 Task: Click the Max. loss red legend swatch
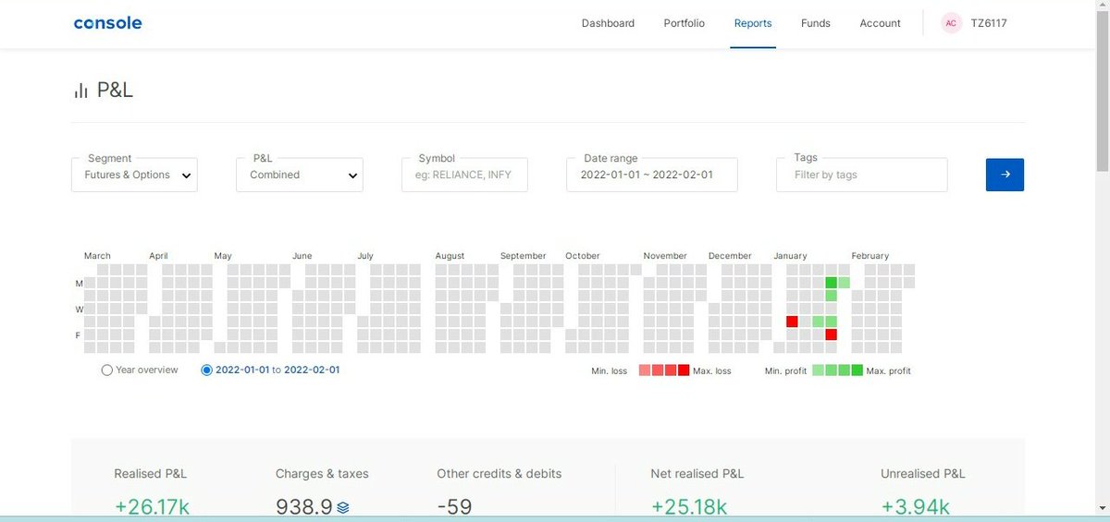coord(684,370)
